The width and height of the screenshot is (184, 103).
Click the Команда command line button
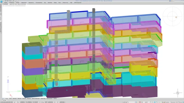point(5,100)
